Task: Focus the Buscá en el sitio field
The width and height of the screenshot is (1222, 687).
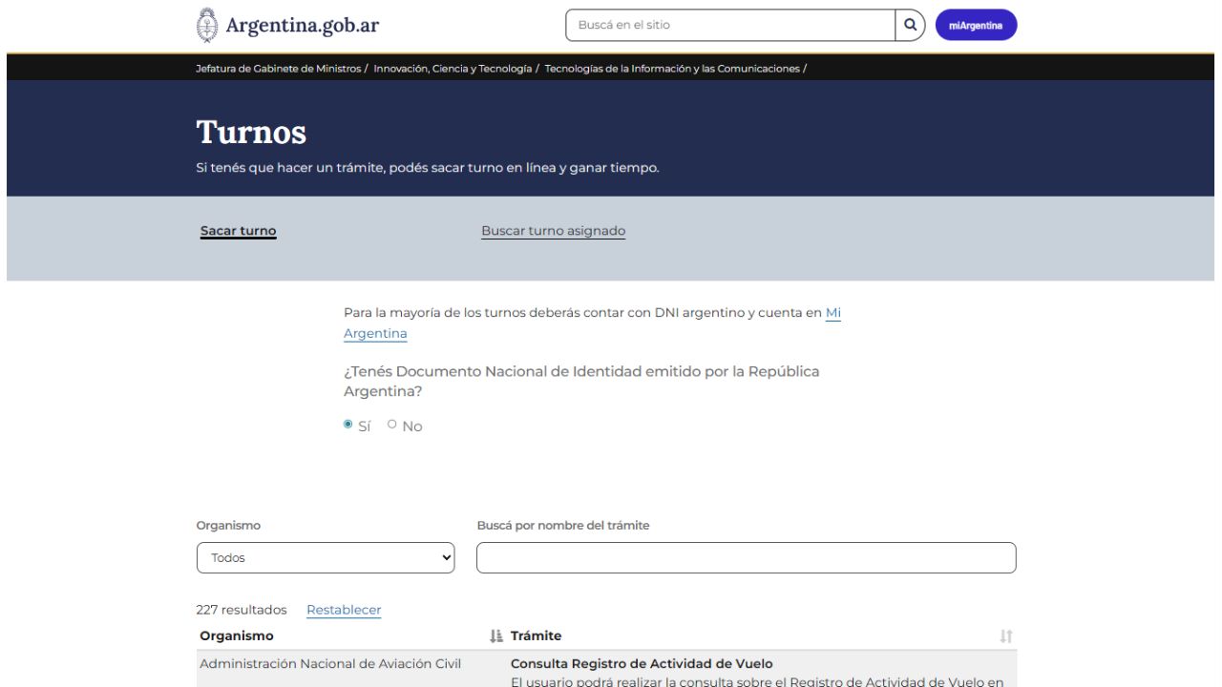Action: tap(730, 26)
